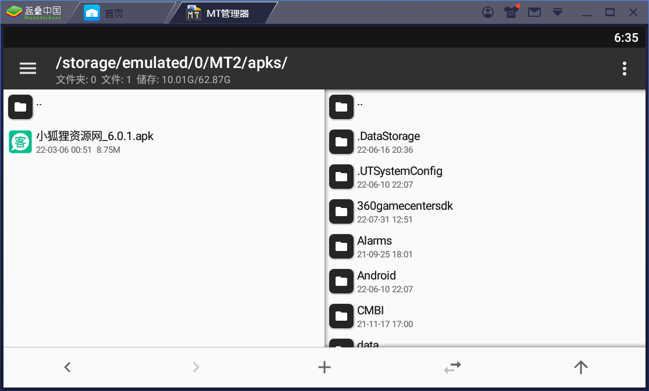Select the Alarms folder name

[x=375, y=241]
